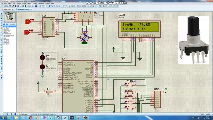213x120 pixels.
Task: Open the Design menu
Action: click(x=19, y=4)
